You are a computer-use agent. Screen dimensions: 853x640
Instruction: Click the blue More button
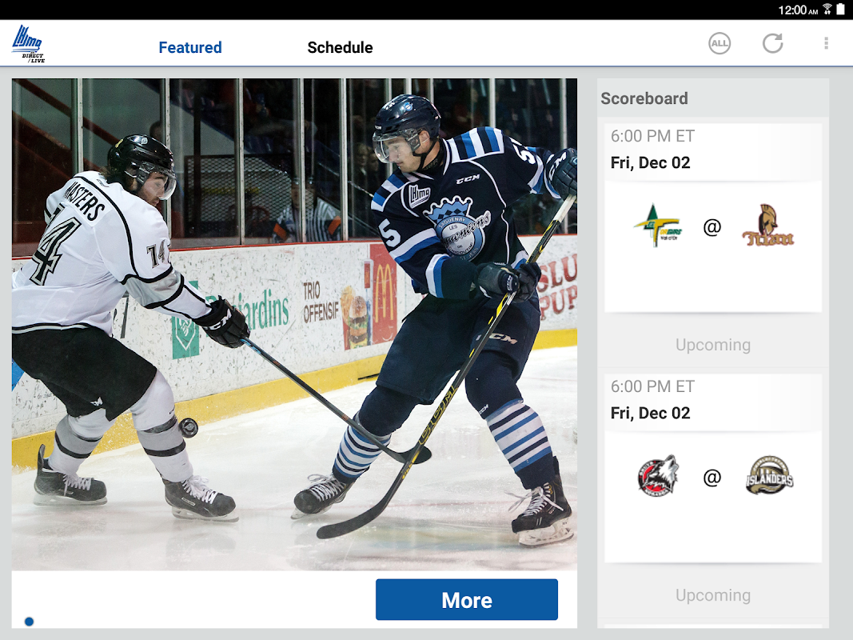[467, 600]
